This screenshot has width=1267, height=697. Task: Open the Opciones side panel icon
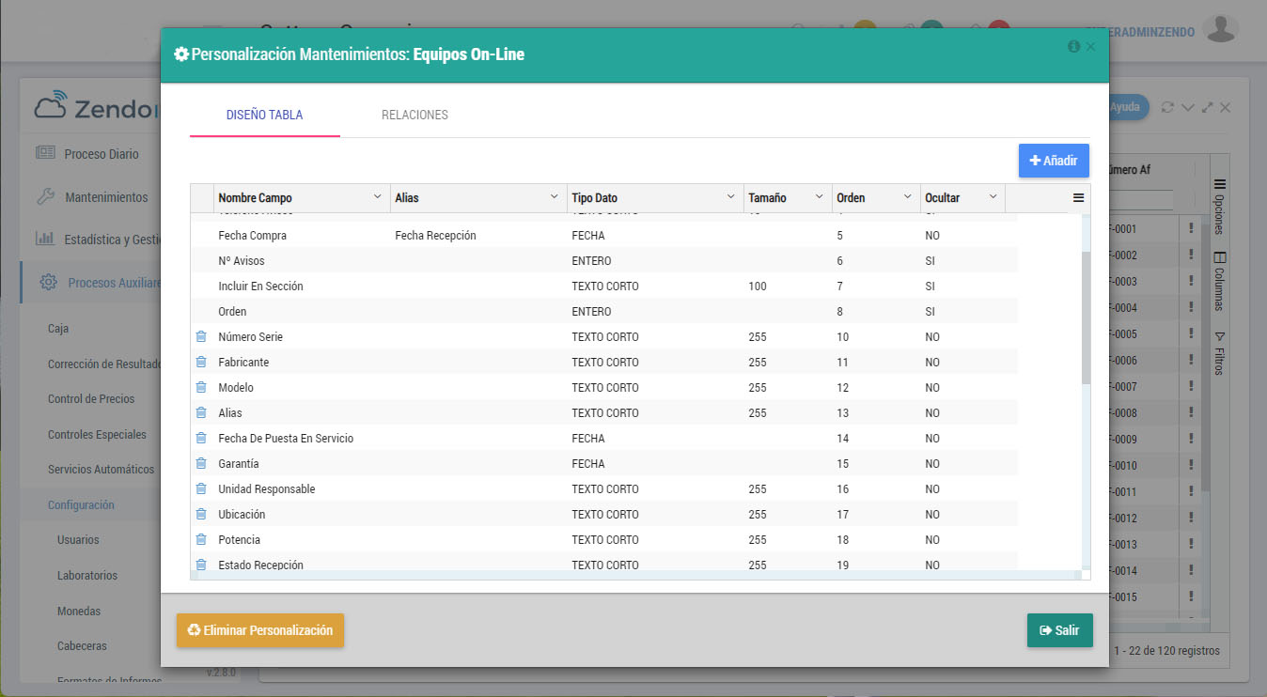pos(1219,184)
